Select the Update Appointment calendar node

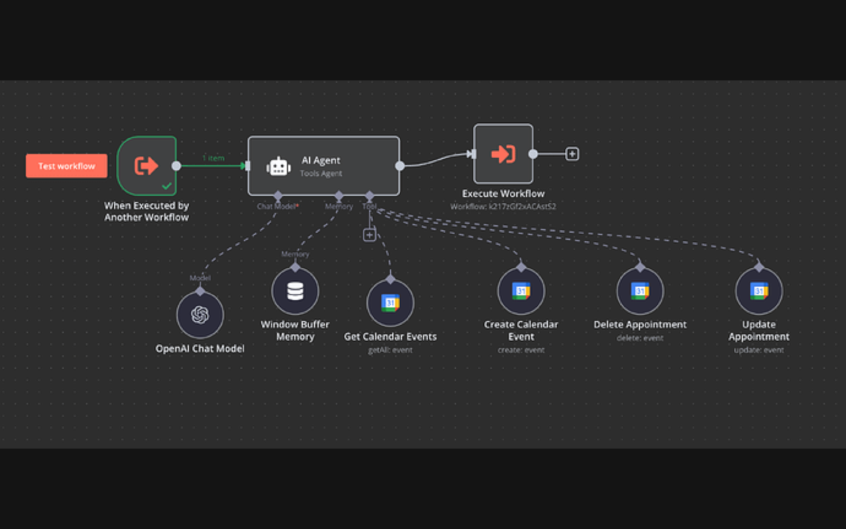click(759, 291)
